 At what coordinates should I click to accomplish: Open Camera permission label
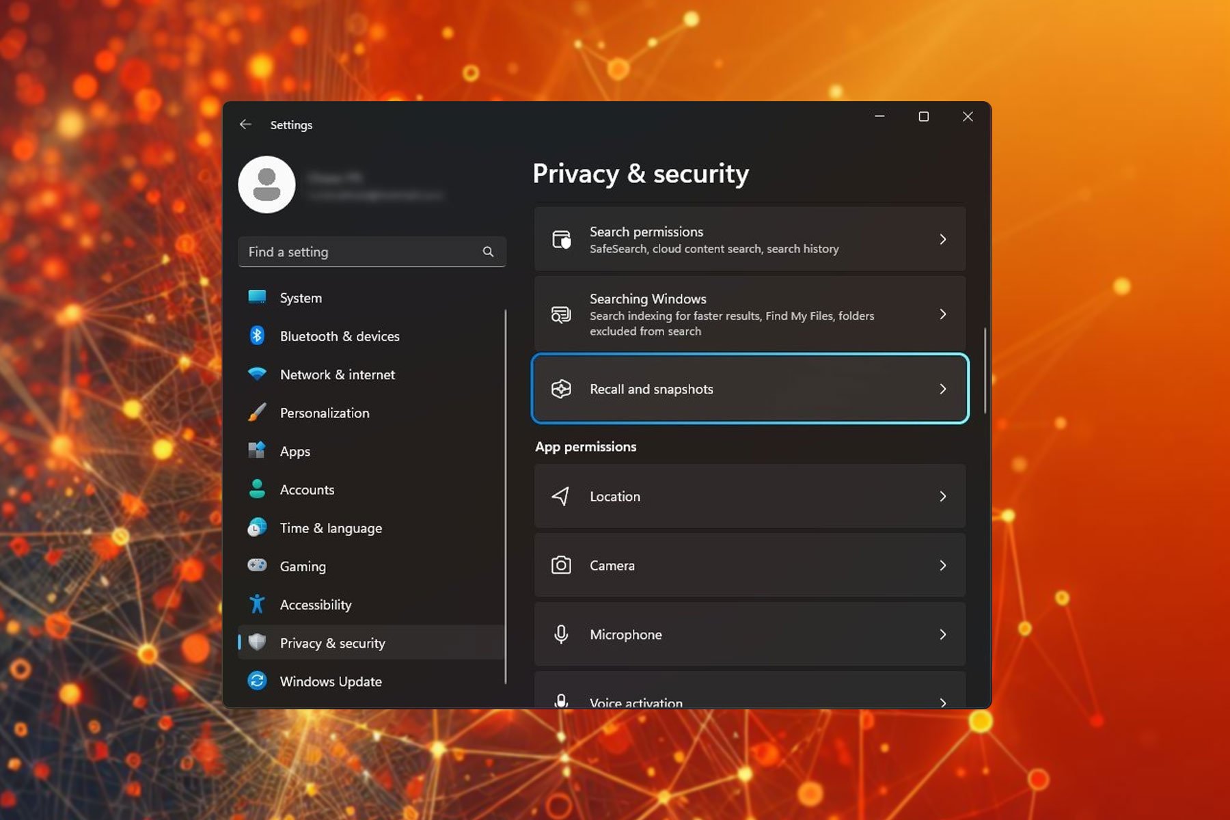pos(612,565)
